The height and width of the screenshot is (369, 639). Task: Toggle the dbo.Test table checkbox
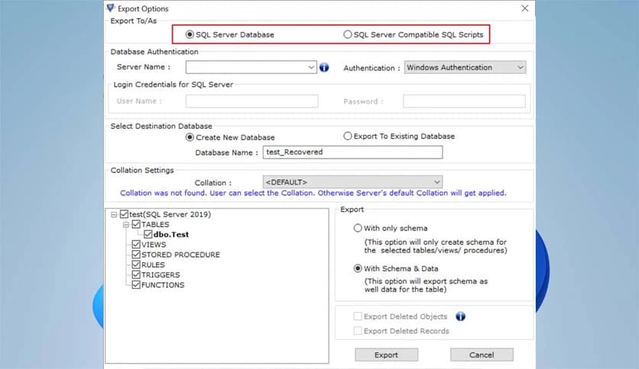tap(148, 234)
